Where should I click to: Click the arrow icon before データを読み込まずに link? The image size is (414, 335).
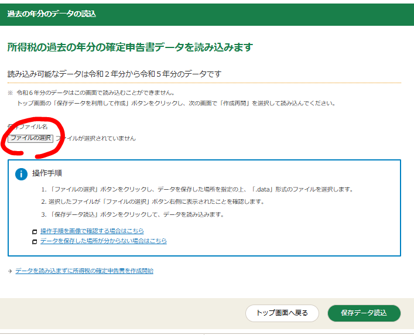point(10,271)
